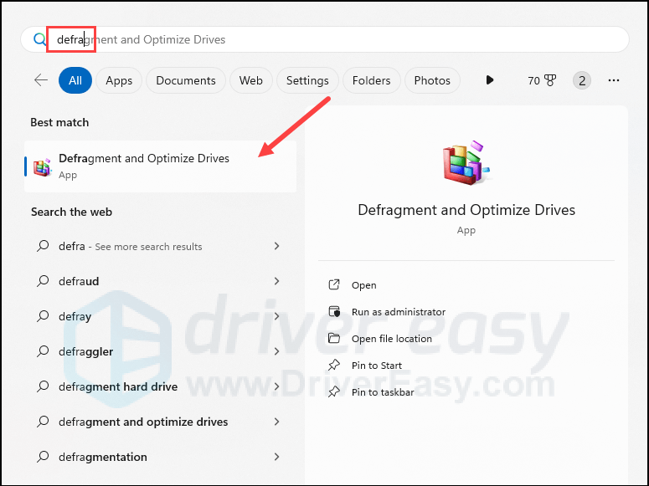This screenshot has width=649, height=486.
Task: Open the three-dots more options menu
Action: click(x=614, y=80)
